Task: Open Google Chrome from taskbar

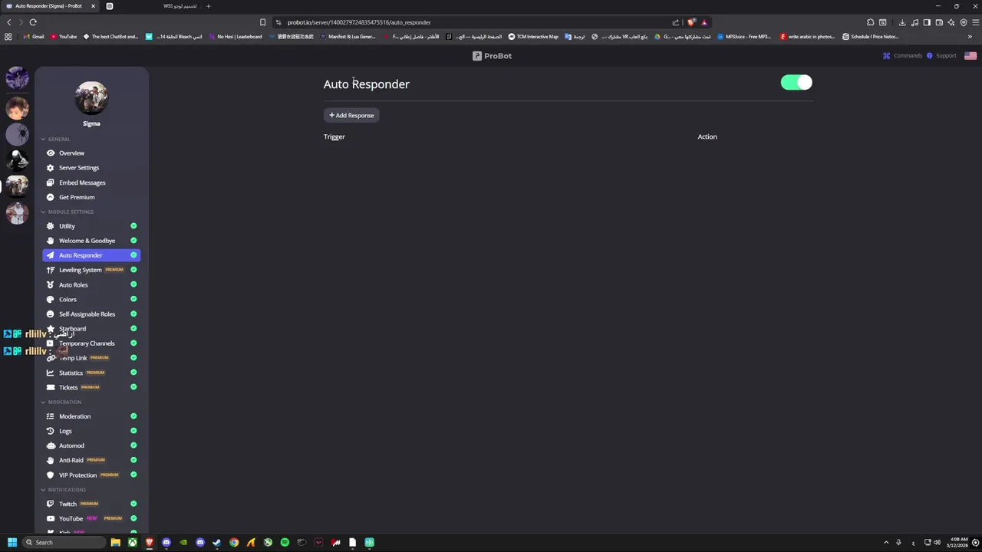Action: coord(234,543)
